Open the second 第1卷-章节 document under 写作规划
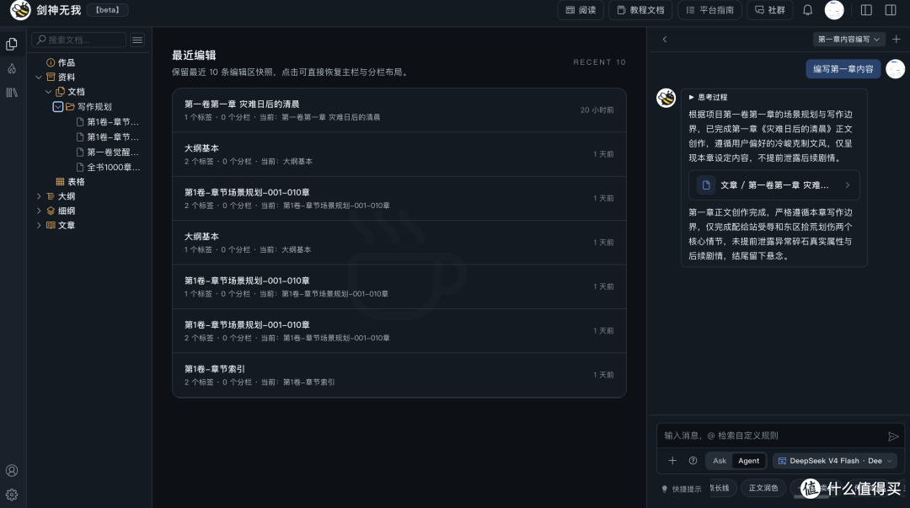The height and width of the screenshot is (508, 910). point(108,137)
